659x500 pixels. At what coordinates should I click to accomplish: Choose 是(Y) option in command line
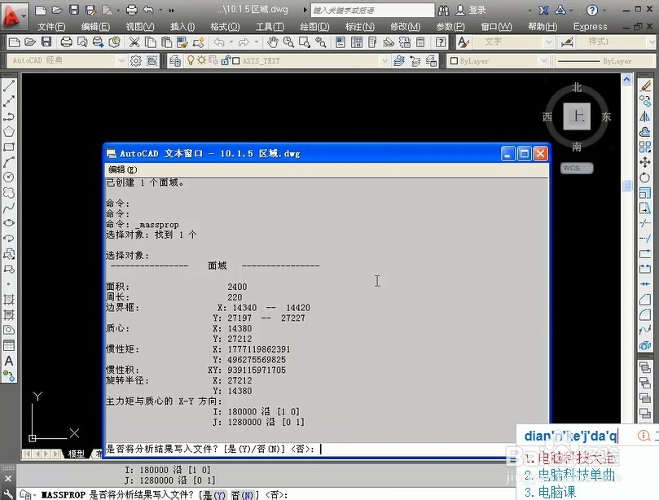pos(215,495)
